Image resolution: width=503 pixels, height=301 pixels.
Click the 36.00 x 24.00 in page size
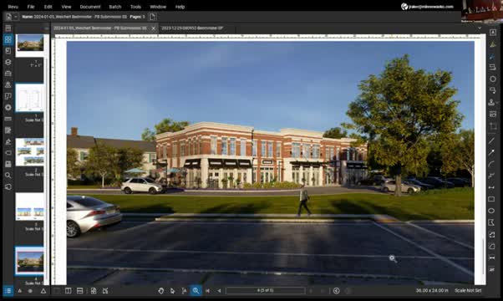432,290
